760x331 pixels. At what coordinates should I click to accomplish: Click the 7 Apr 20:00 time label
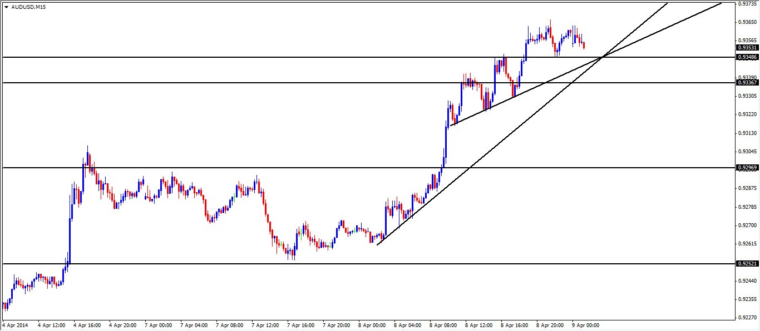337,325
